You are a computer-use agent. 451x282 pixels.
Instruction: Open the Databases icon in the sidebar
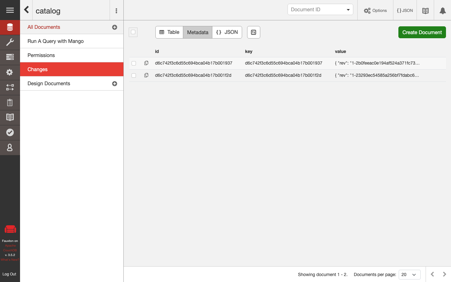pyautogui.click(x=10, y=27)
